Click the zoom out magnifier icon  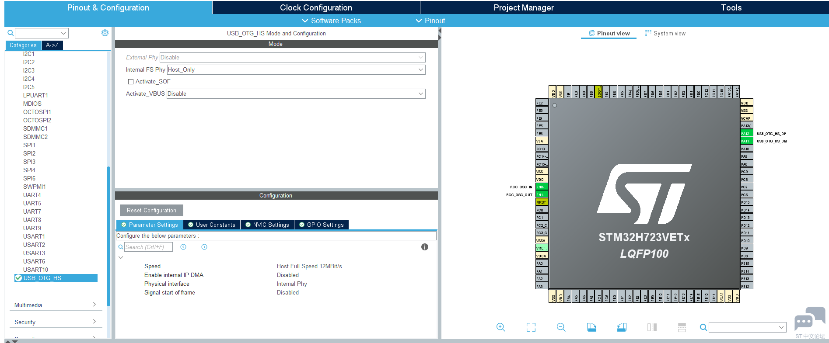pos(561,327)
